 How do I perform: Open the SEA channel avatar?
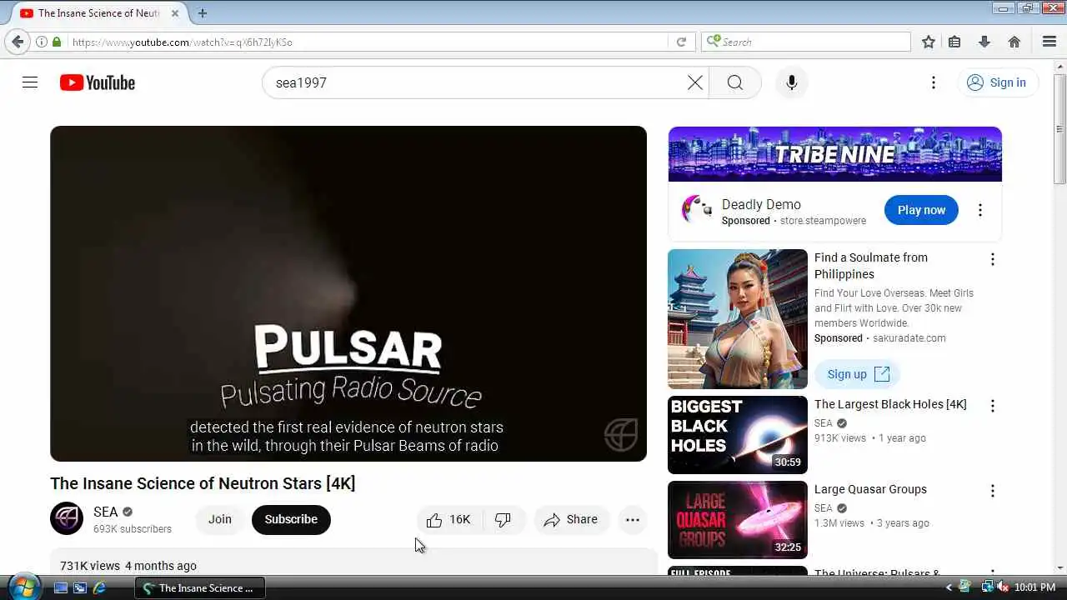pyautogui.click(x=67, y=518)
